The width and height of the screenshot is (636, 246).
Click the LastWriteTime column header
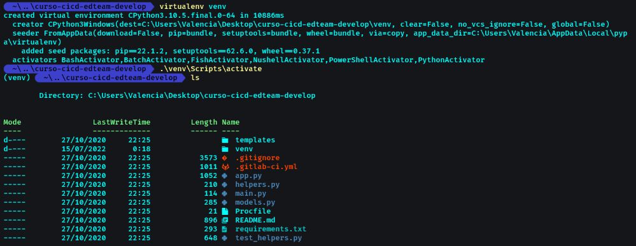pos(122,123)
